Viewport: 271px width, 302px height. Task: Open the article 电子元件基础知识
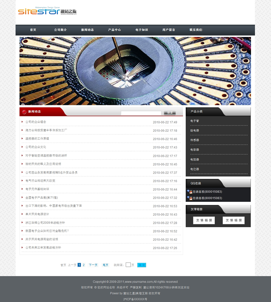(37, 189)
